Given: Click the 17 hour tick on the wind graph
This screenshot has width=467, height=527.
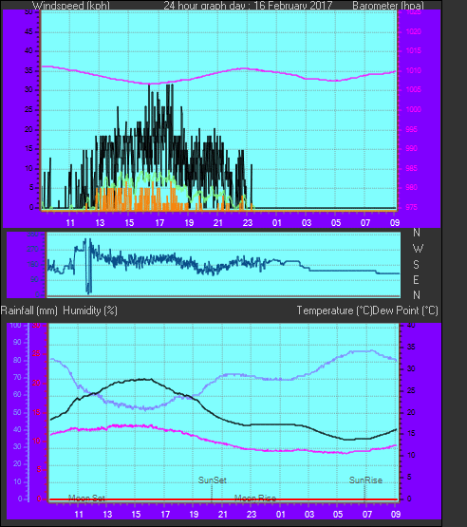Looking at the screenshot, I should click(x=159, y=223).
